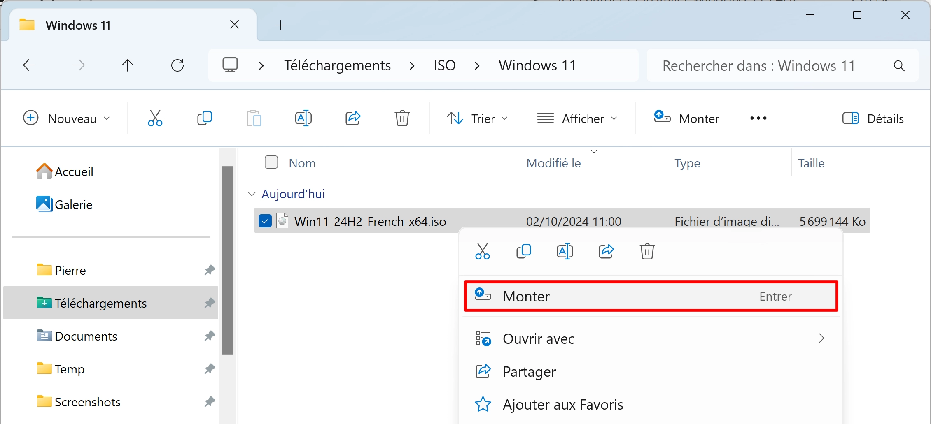
Task: Click the Rename icon in the toolbar
Action: [x=303, y=118]
